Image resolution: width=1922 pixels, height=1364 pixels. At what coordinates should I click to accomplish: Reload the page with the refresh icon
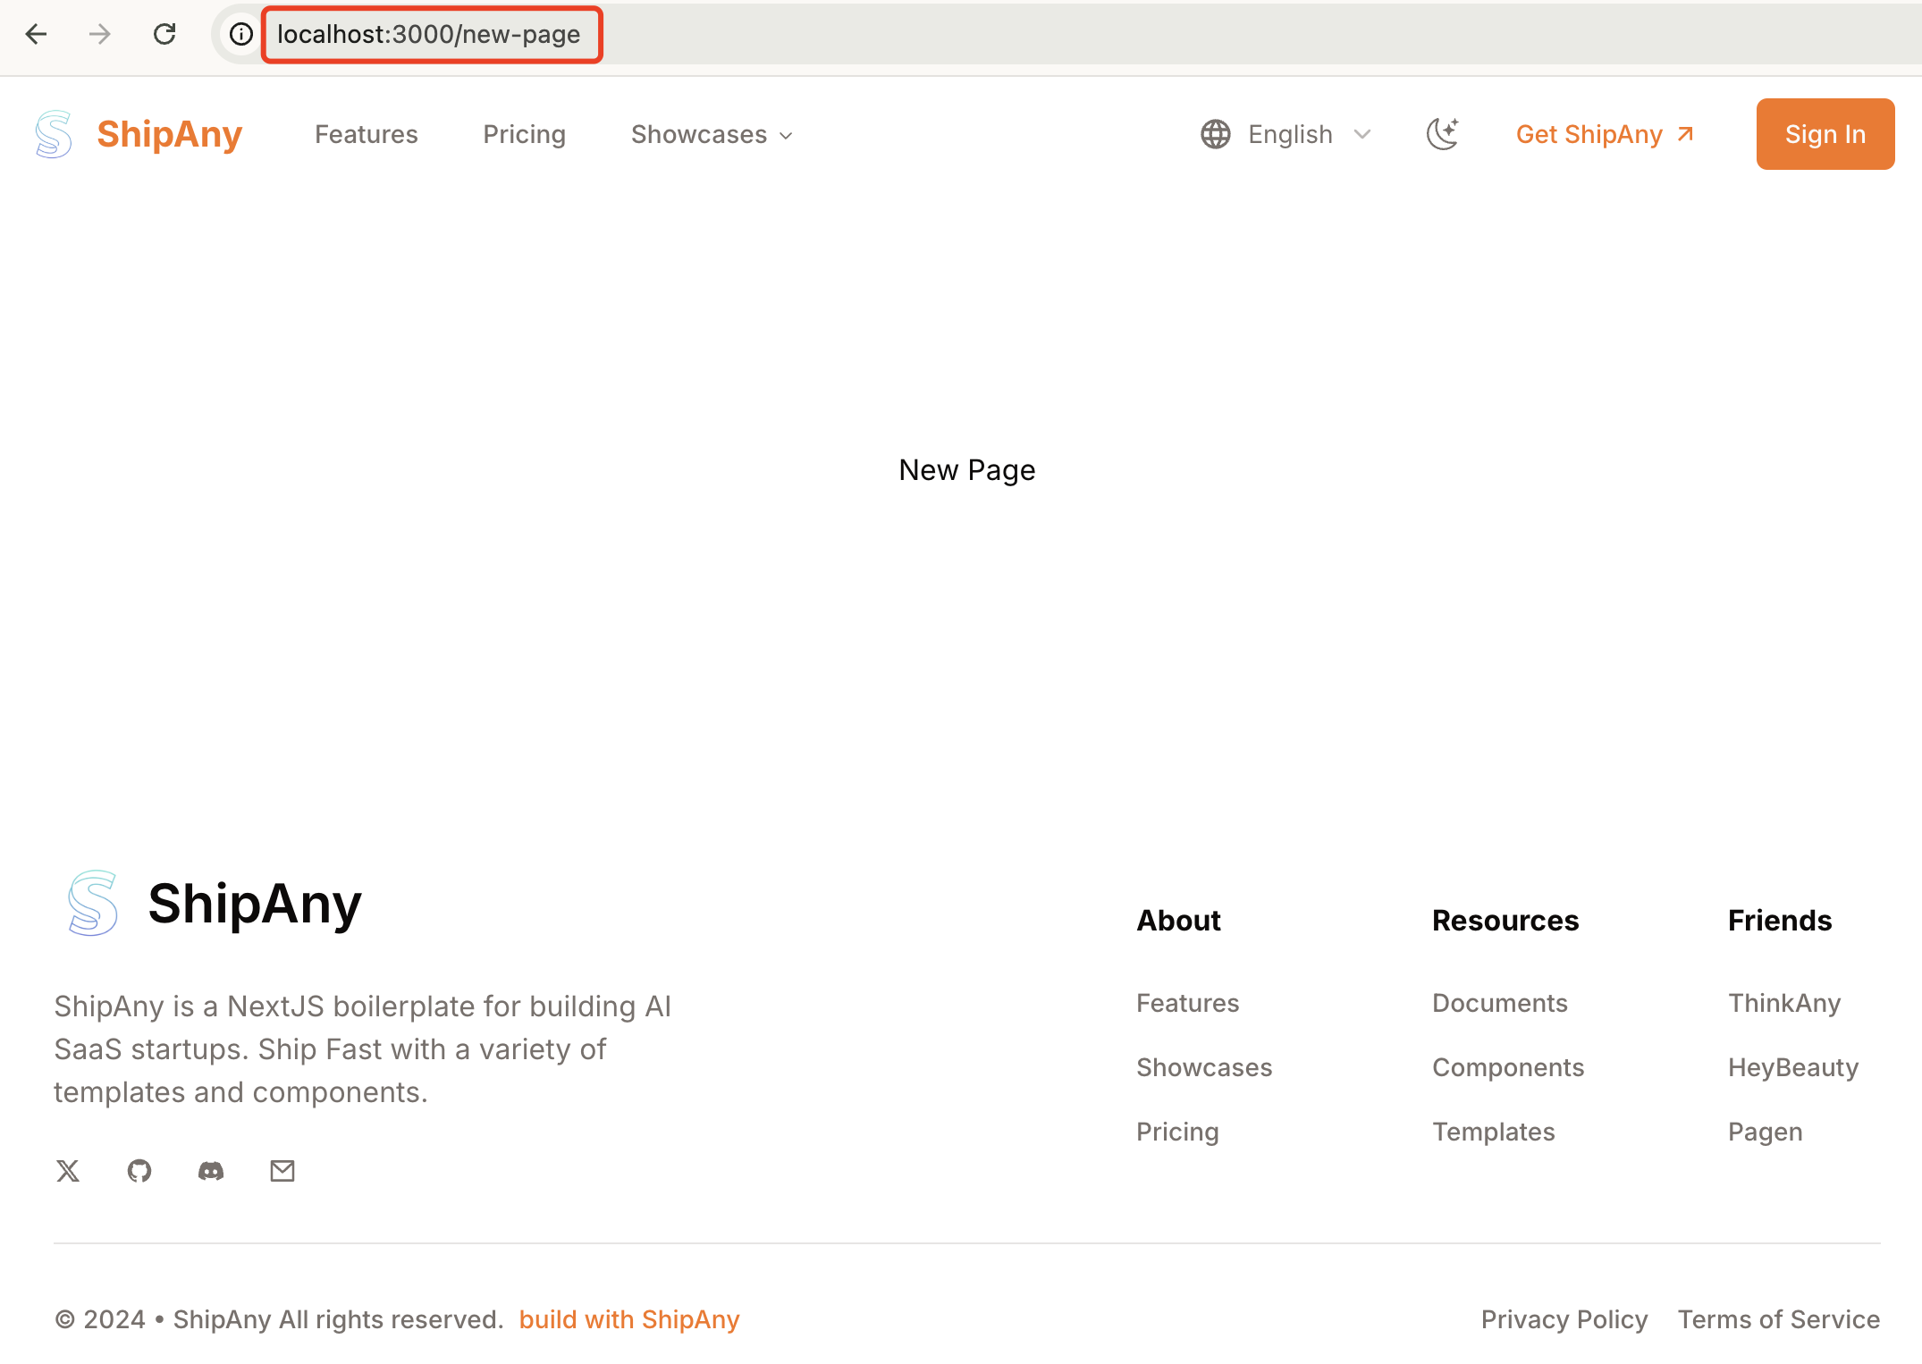(164, 34)
